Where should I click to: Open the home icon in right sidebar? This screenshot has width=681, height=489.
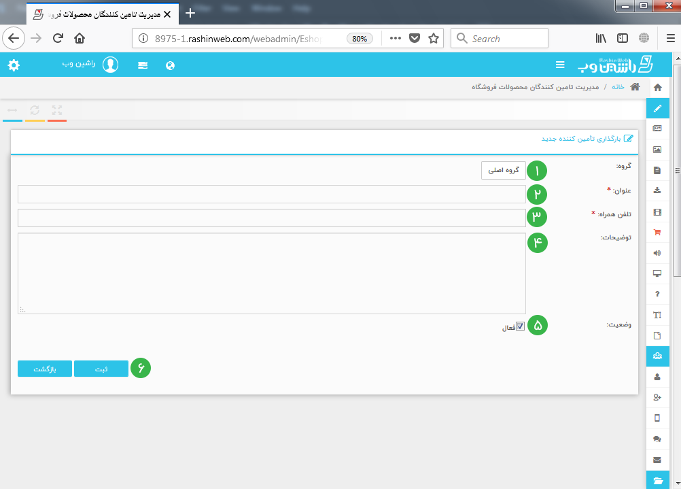[657, 87]
